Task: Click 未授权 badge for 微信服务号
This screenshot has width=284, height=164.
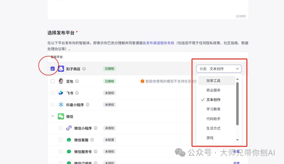Action: click(109, 151)
